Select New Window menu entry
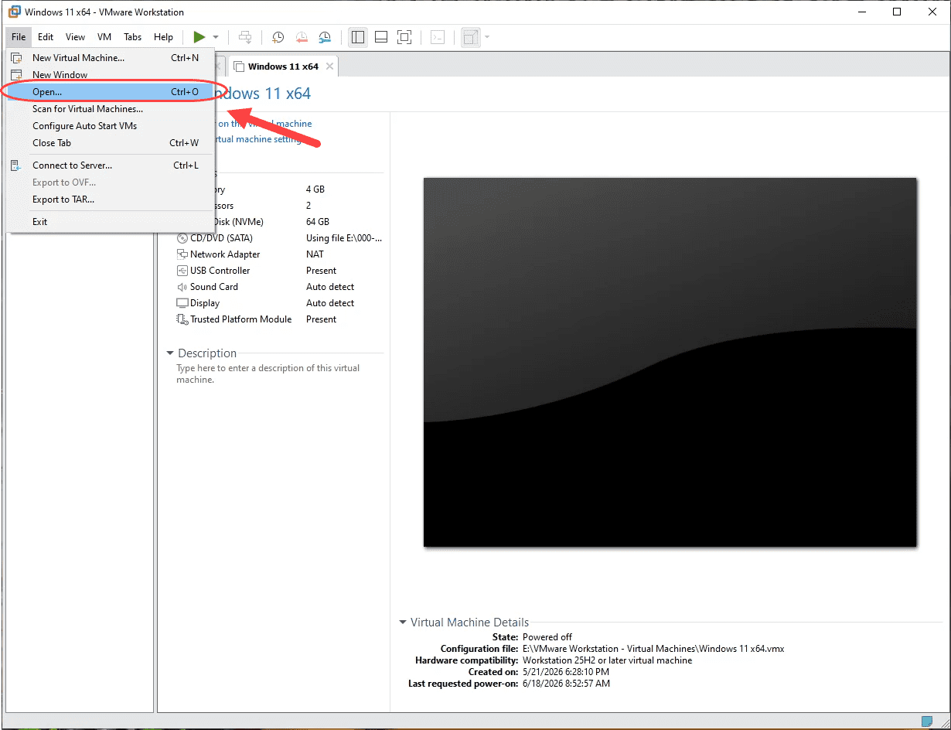Image resolution: width=951 pixels, height=730 pixels. tap(111, 75)
